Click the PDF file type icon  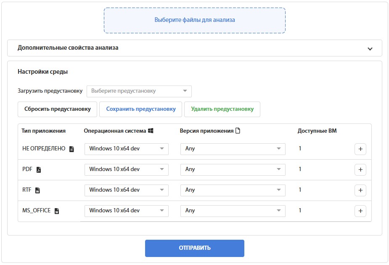[38, 170]
